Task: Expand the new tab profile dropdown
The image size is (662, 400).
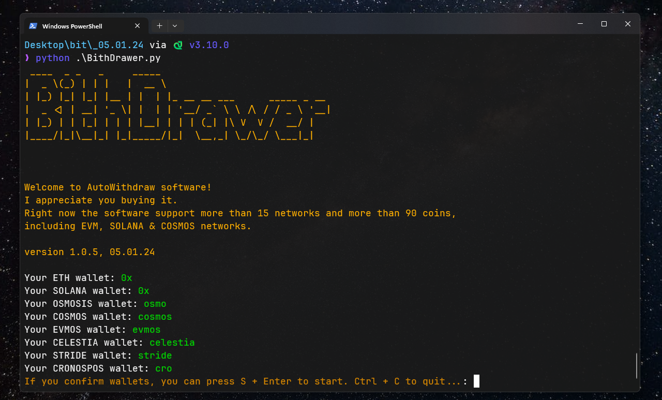Action: [x=175, y=26]
